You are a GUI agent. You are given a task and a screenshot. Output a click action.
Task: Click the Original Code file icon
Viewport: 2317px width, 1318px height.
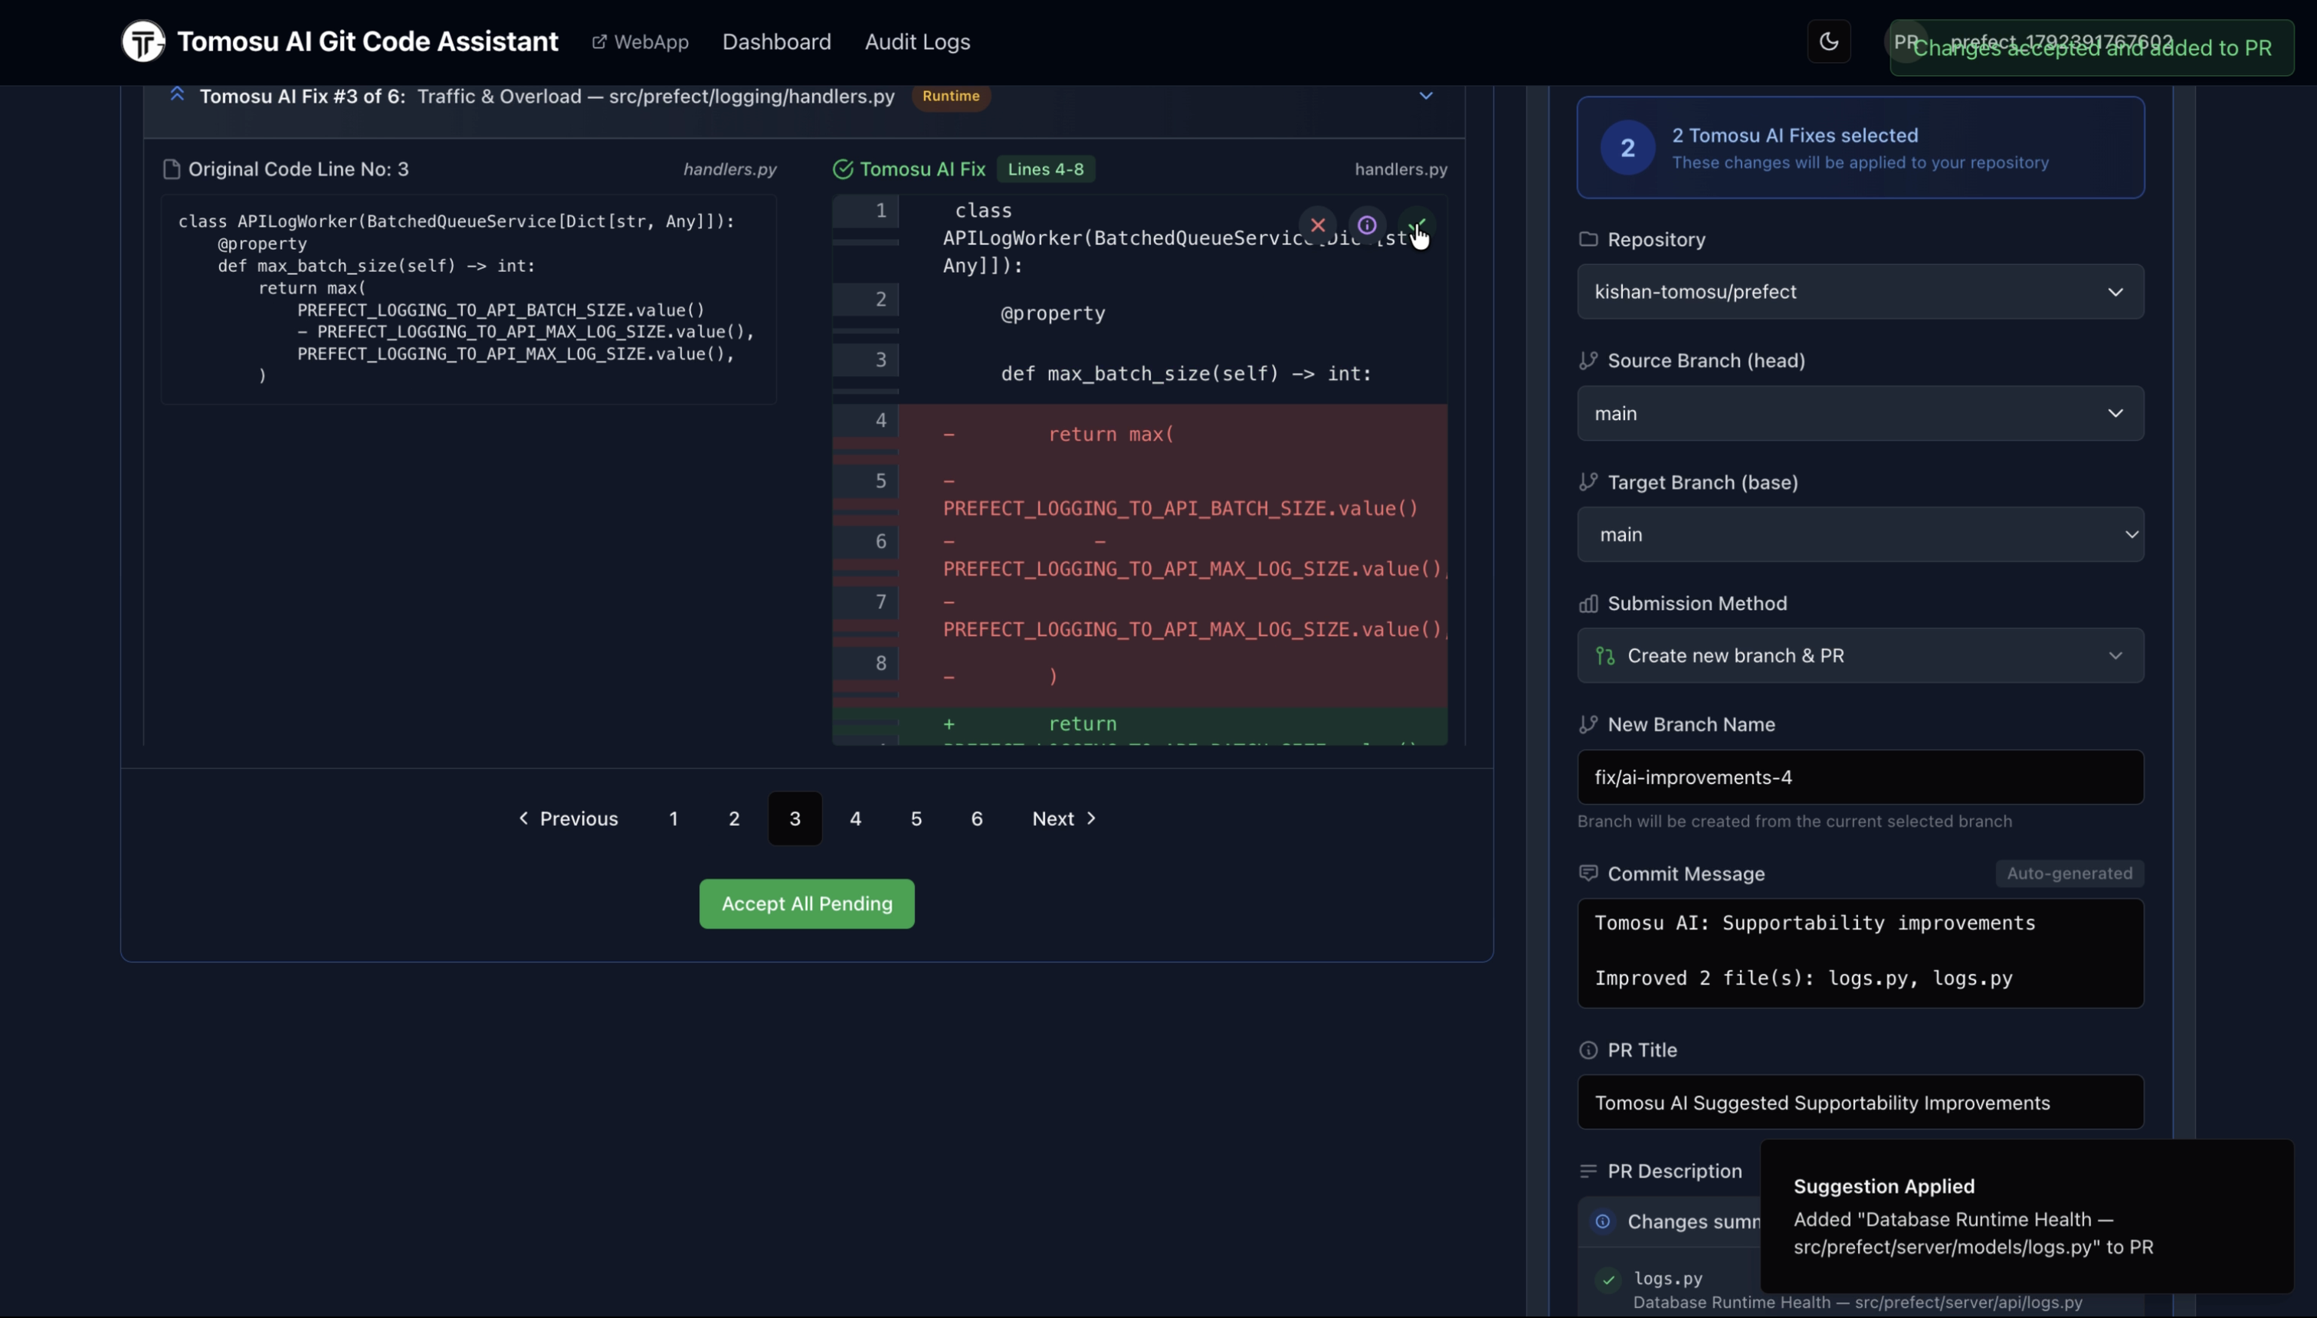(171, 169)
